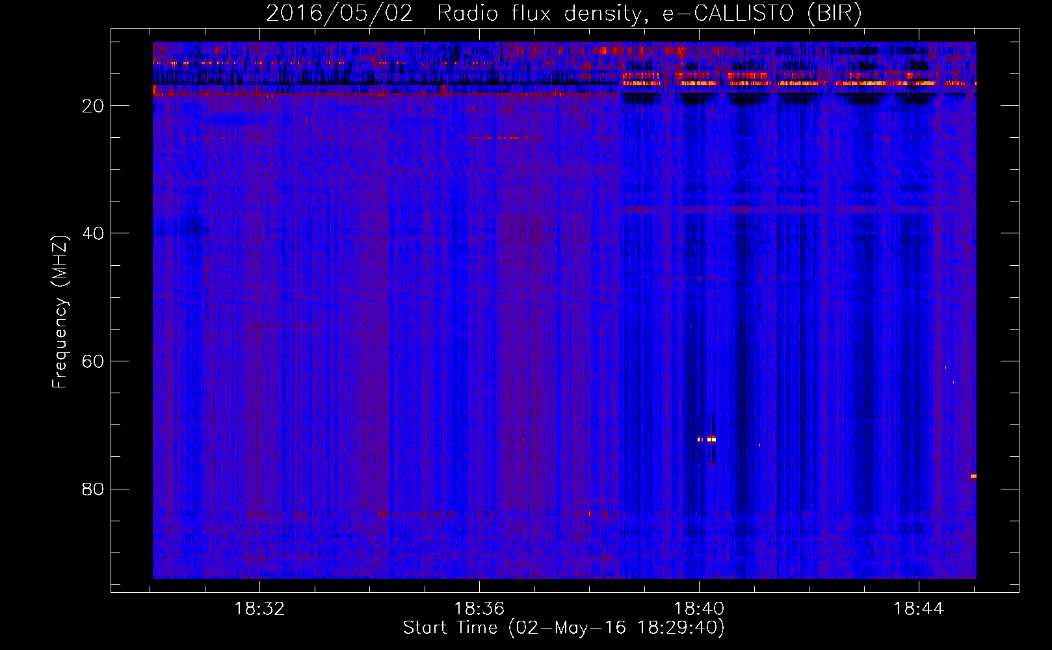Click the 18:32 time tick label
This screenshot has height=650, width=1052.
pos(259,609)
